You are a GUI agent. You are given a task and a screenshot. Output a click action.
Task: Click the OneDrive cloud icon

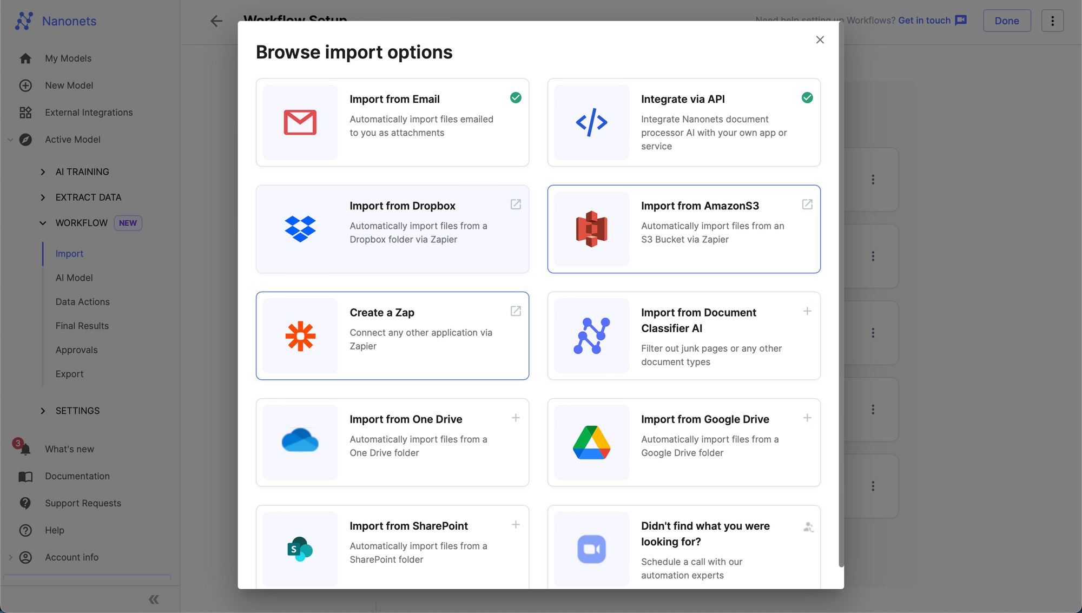tap(300, 440)
